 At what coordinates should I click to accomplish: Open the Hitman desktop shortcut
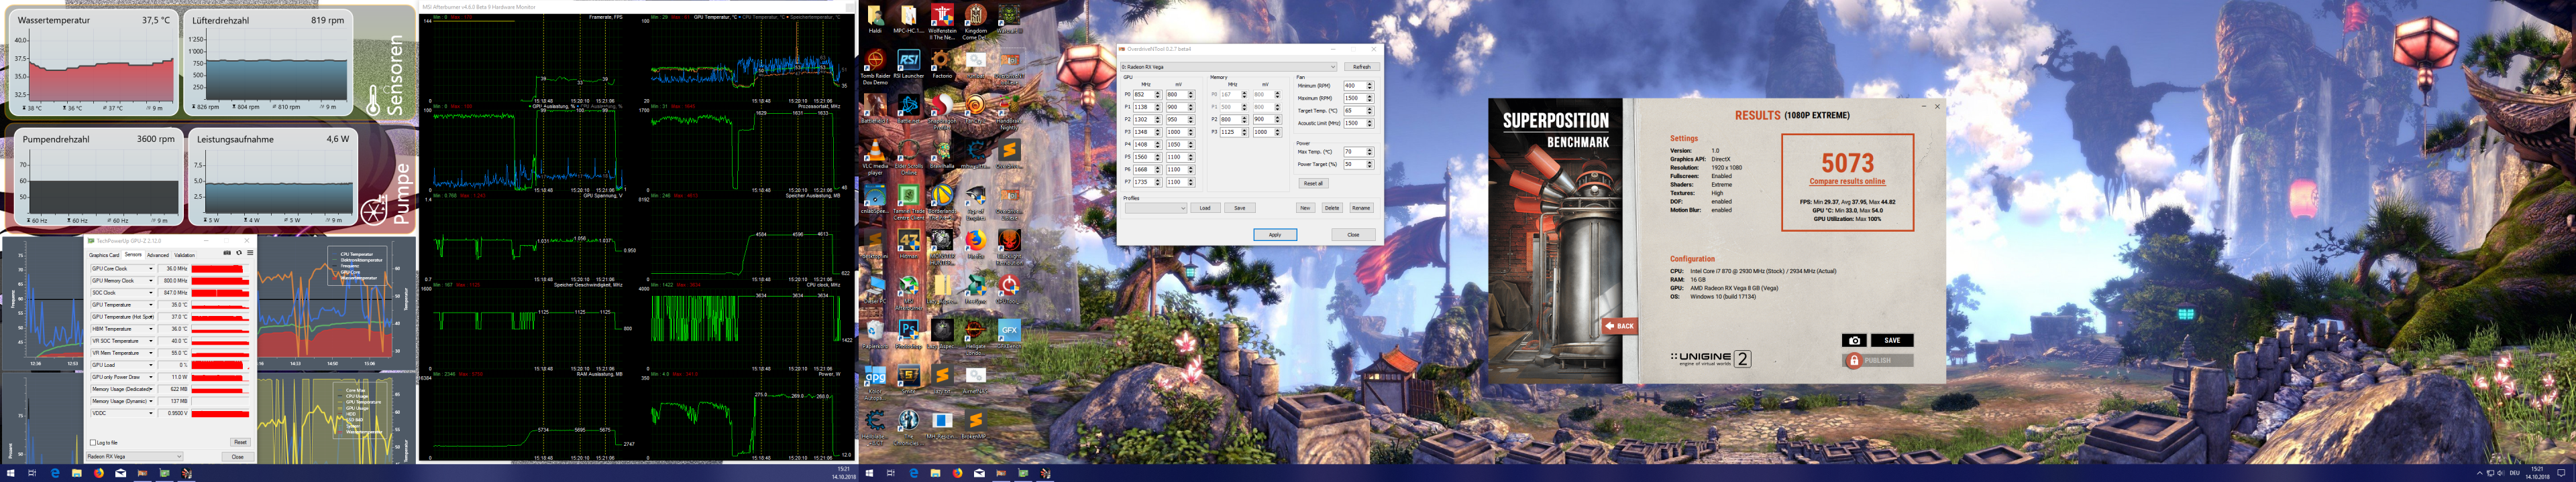[908, 244]
